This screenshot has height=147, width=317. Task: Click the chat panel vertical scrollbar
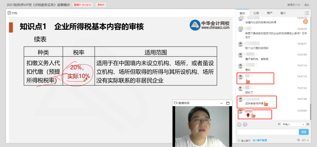click(310, 111)
